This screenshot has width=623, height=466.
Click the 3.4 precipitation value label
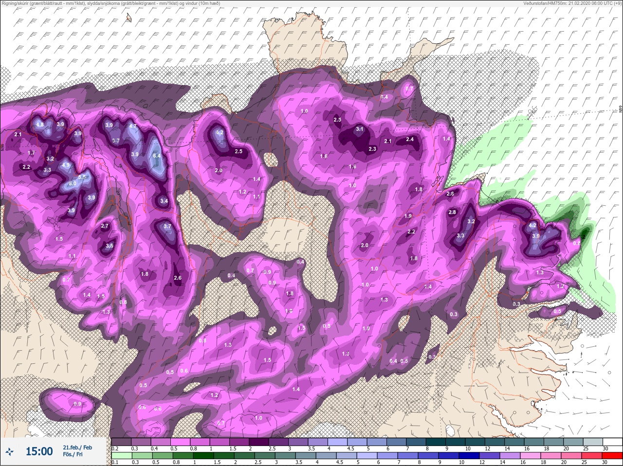tap(164, 201)
